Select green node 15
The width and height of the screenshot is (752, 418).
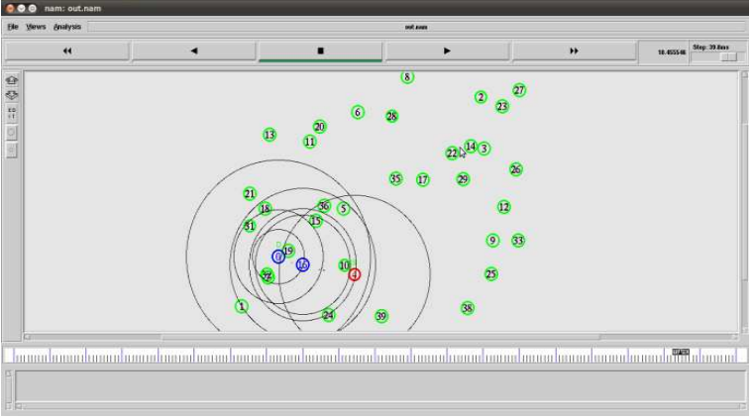[316, 221]
